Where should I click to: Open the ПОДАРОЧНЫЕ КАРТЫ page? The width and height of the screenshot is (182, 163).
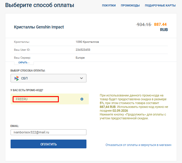[x=160, y=6]
